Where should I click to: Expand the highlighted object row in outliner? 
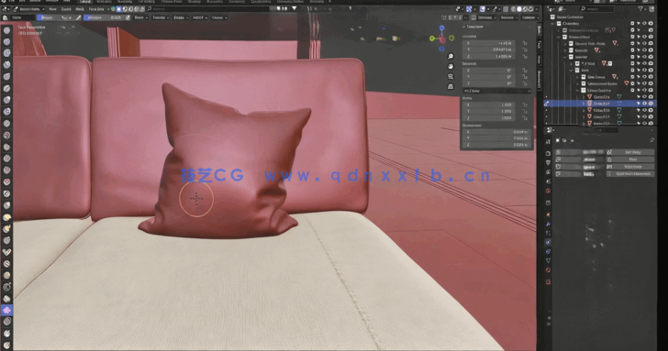point(584,104)
